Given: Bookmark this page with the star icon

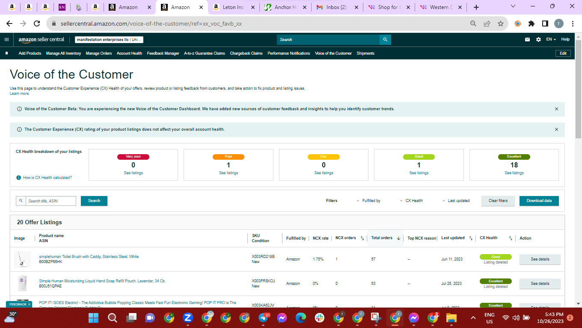Looking at the screenshot, I should pyautogui.click(x=500, y=23).
